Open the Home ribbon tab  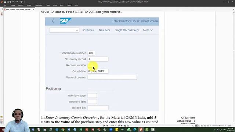pyautogui.click(x=13, y=5)
